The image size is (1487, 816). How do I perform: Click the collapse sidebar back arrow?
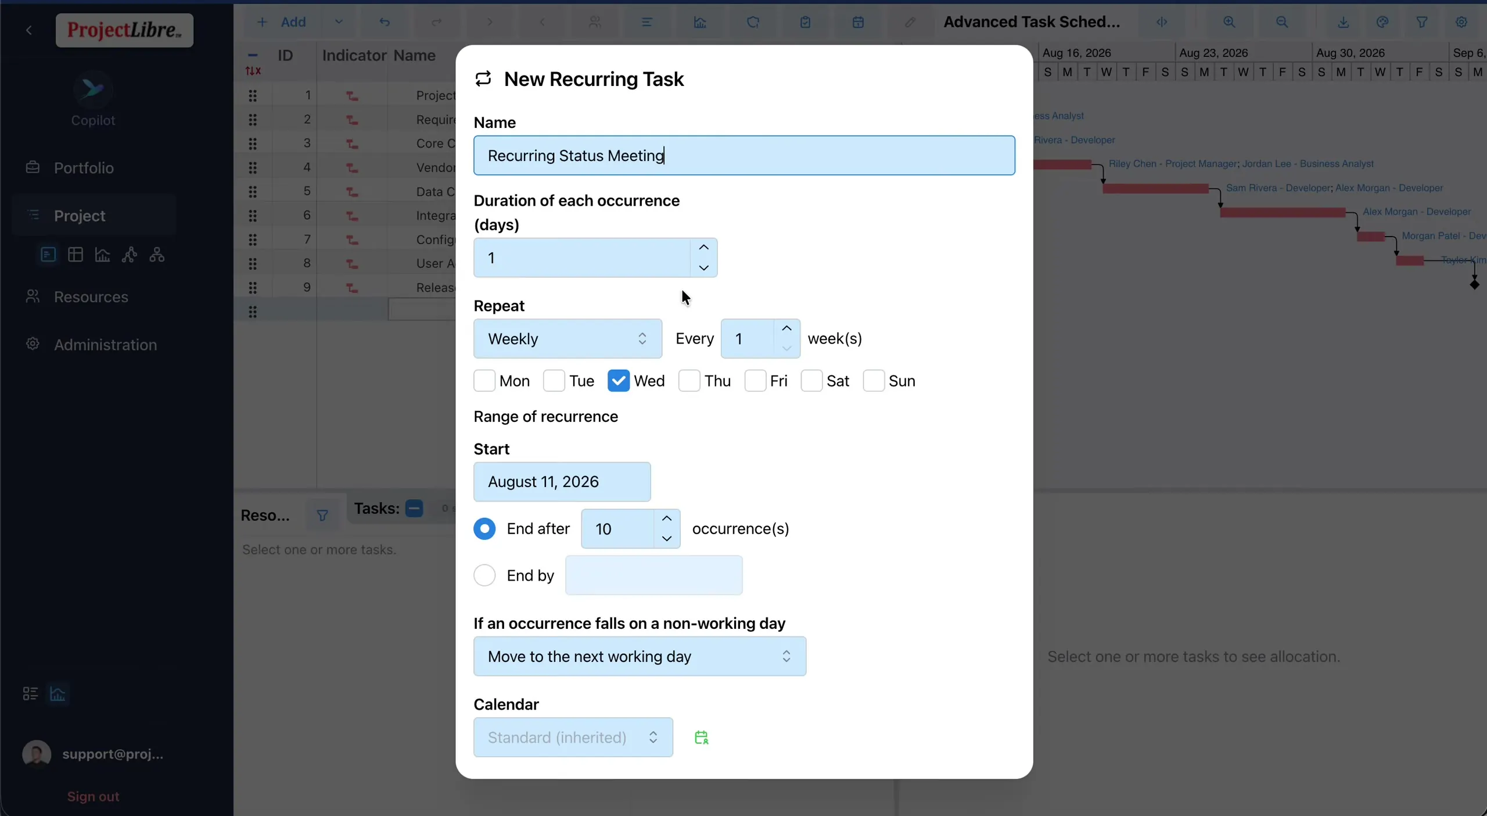click(29, 30)
